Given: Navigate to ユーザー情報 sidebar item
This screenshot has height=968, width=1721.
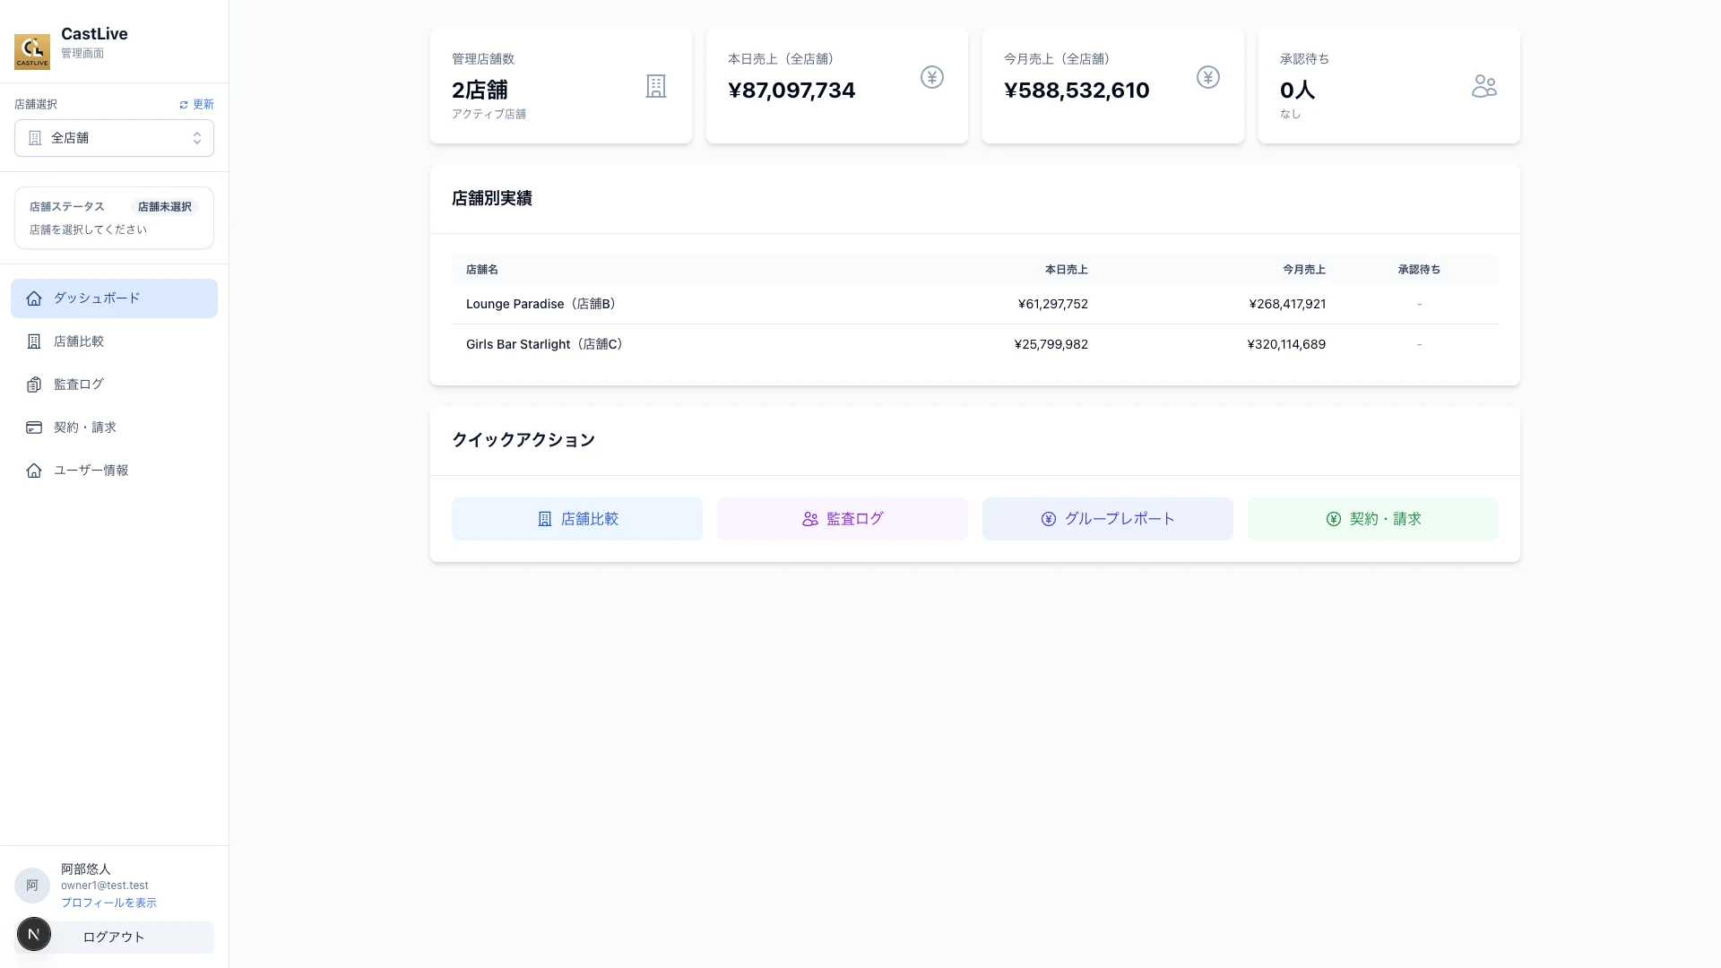Looking at the screenshot, I should 114,471.
